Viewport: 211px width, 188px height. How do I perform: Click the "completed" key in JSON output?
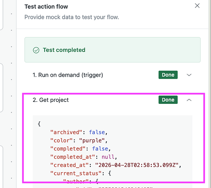click(x=68, y=149)
